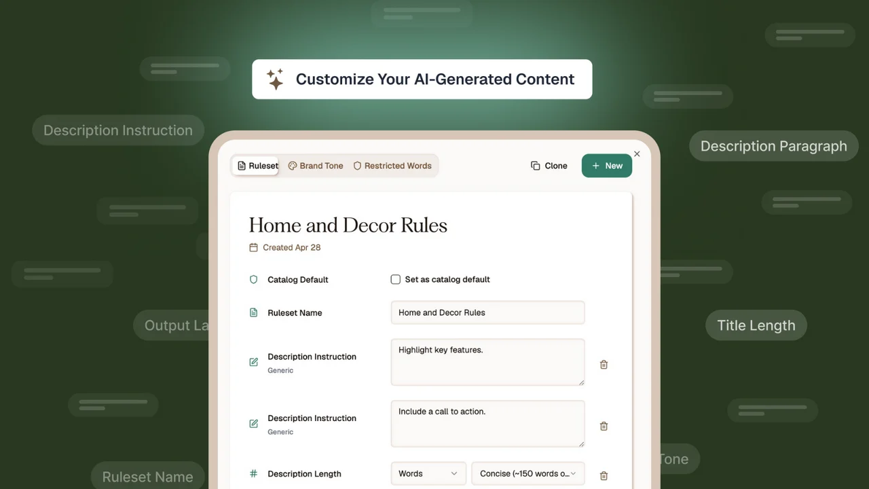
Task: Delete the Description Length rule
Action: click(604, 476)
